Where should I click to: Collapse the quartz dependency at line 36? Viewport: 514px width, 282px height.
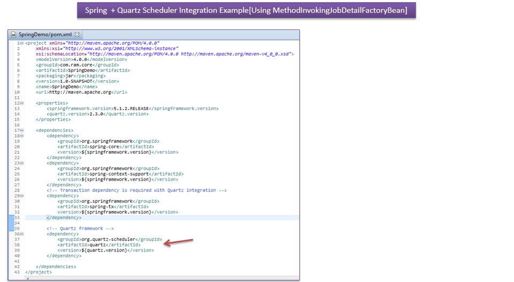(x=21, y=234)
